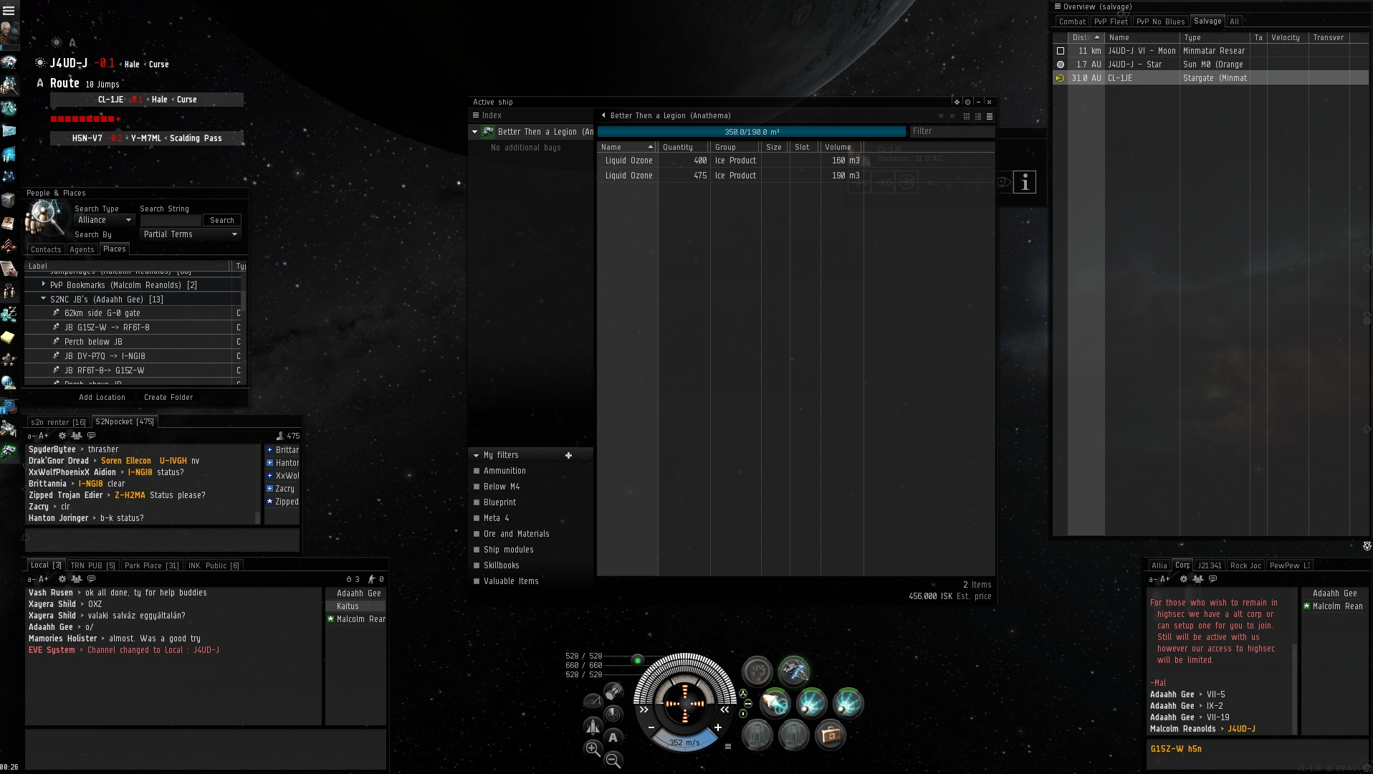Open the Park Place chat tab
Screen dimensions: 1373x774
point(152,565)
